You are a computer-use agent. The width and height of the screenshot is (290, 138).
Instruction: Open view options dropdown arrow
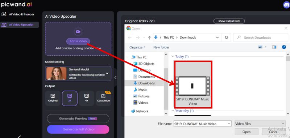click(266, 47)
